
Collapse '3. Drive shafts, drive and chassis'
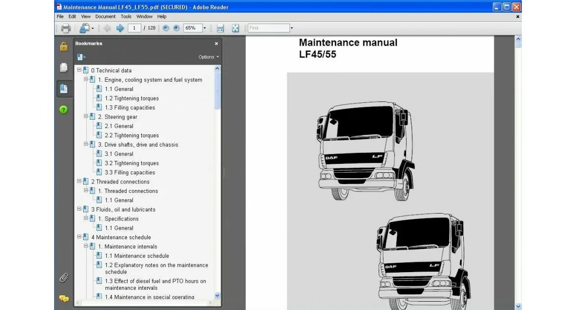(86, 144)
